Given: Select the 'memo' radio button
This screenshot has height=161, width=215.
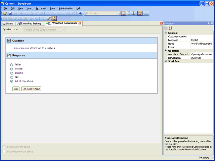Looking at the screenshot, I should point(12,69).
